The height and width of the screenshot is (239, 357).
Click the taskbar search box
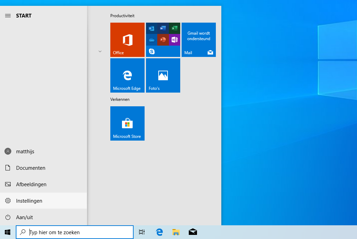75,232
